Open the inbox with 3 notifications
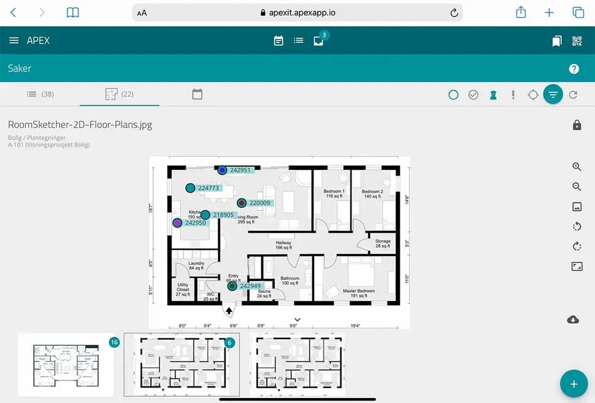Viewport: 595px width, 403px height. (x=318, y=41)
